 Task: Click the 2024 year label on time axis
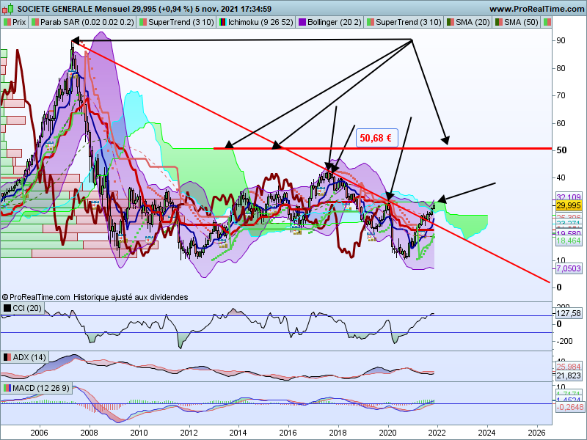pyautogui.click(x=486, y=433)
